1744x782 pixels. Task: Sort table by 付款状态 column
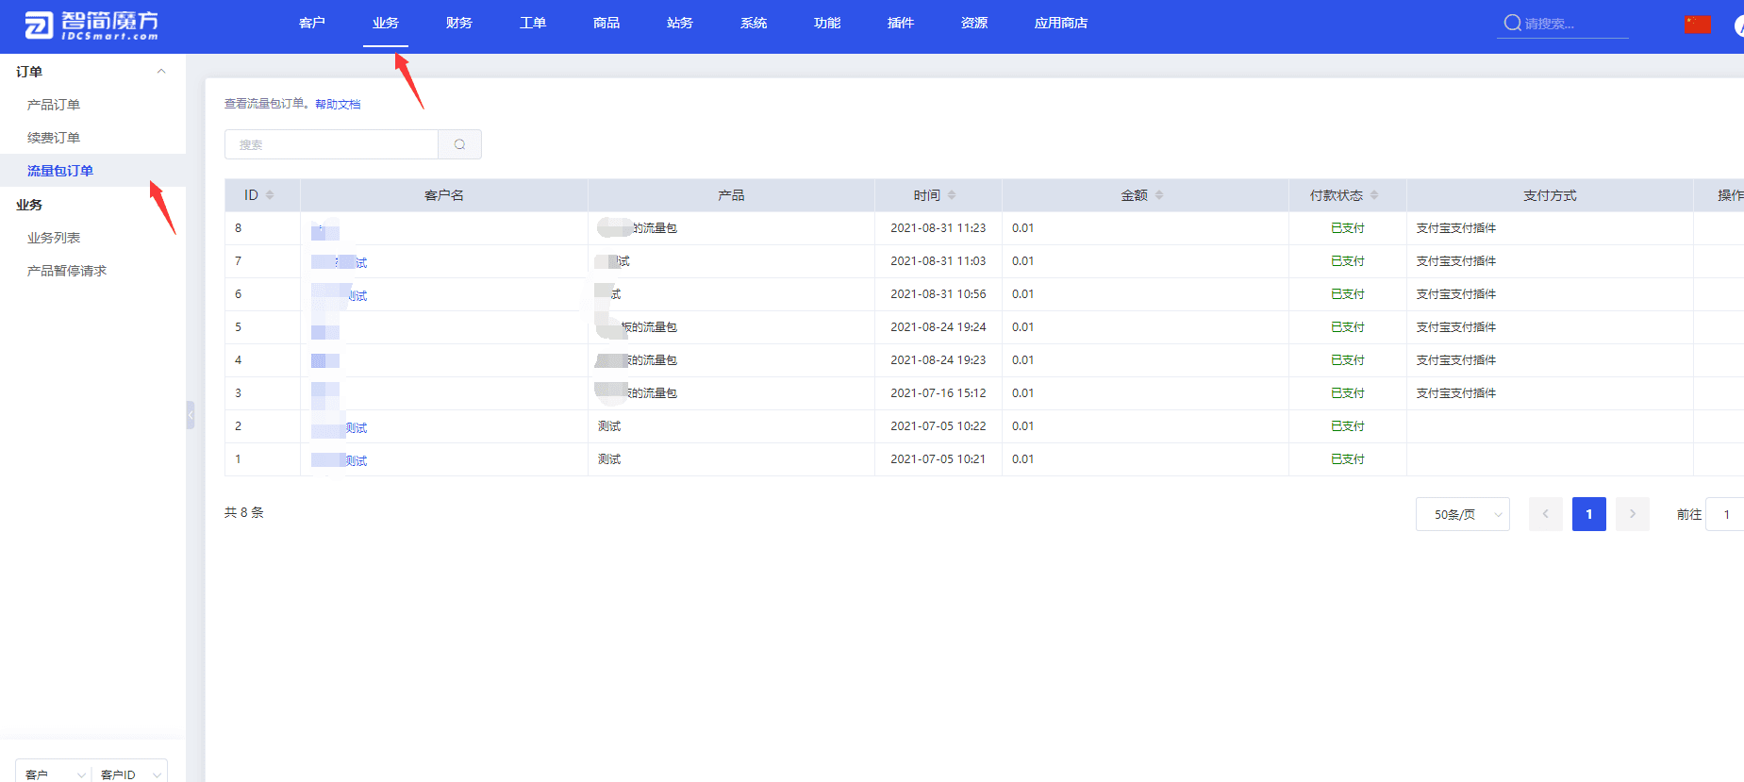[x=1374, y=195]
